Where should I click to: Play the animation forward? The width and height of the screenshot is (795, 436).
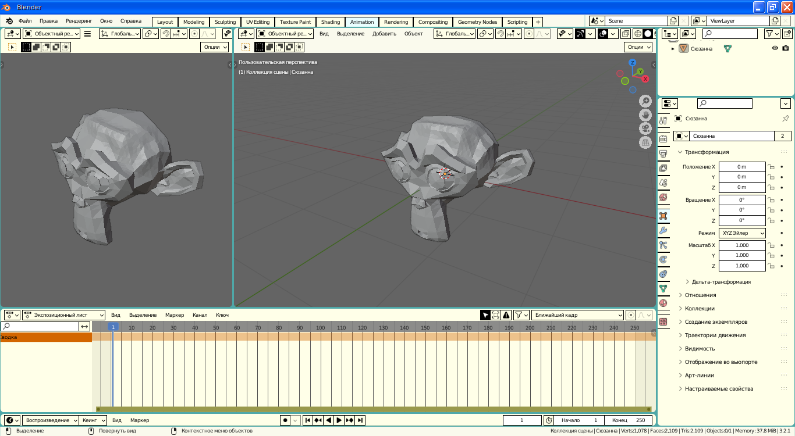click(x=339, y=420)
